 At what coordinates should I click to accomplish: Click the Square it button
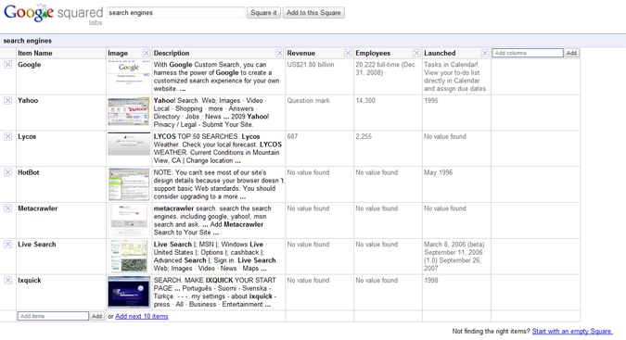(264, 13)
